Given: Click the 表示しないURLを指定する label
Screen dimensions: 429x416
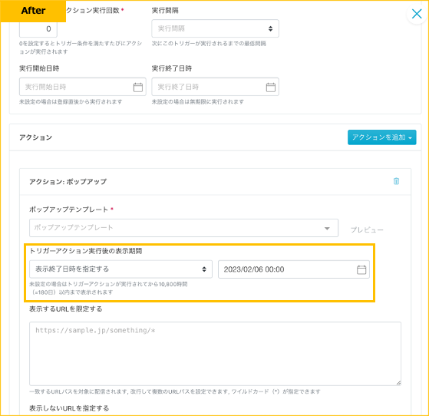Looking at the screenshot, I should [x=69, y=408].
